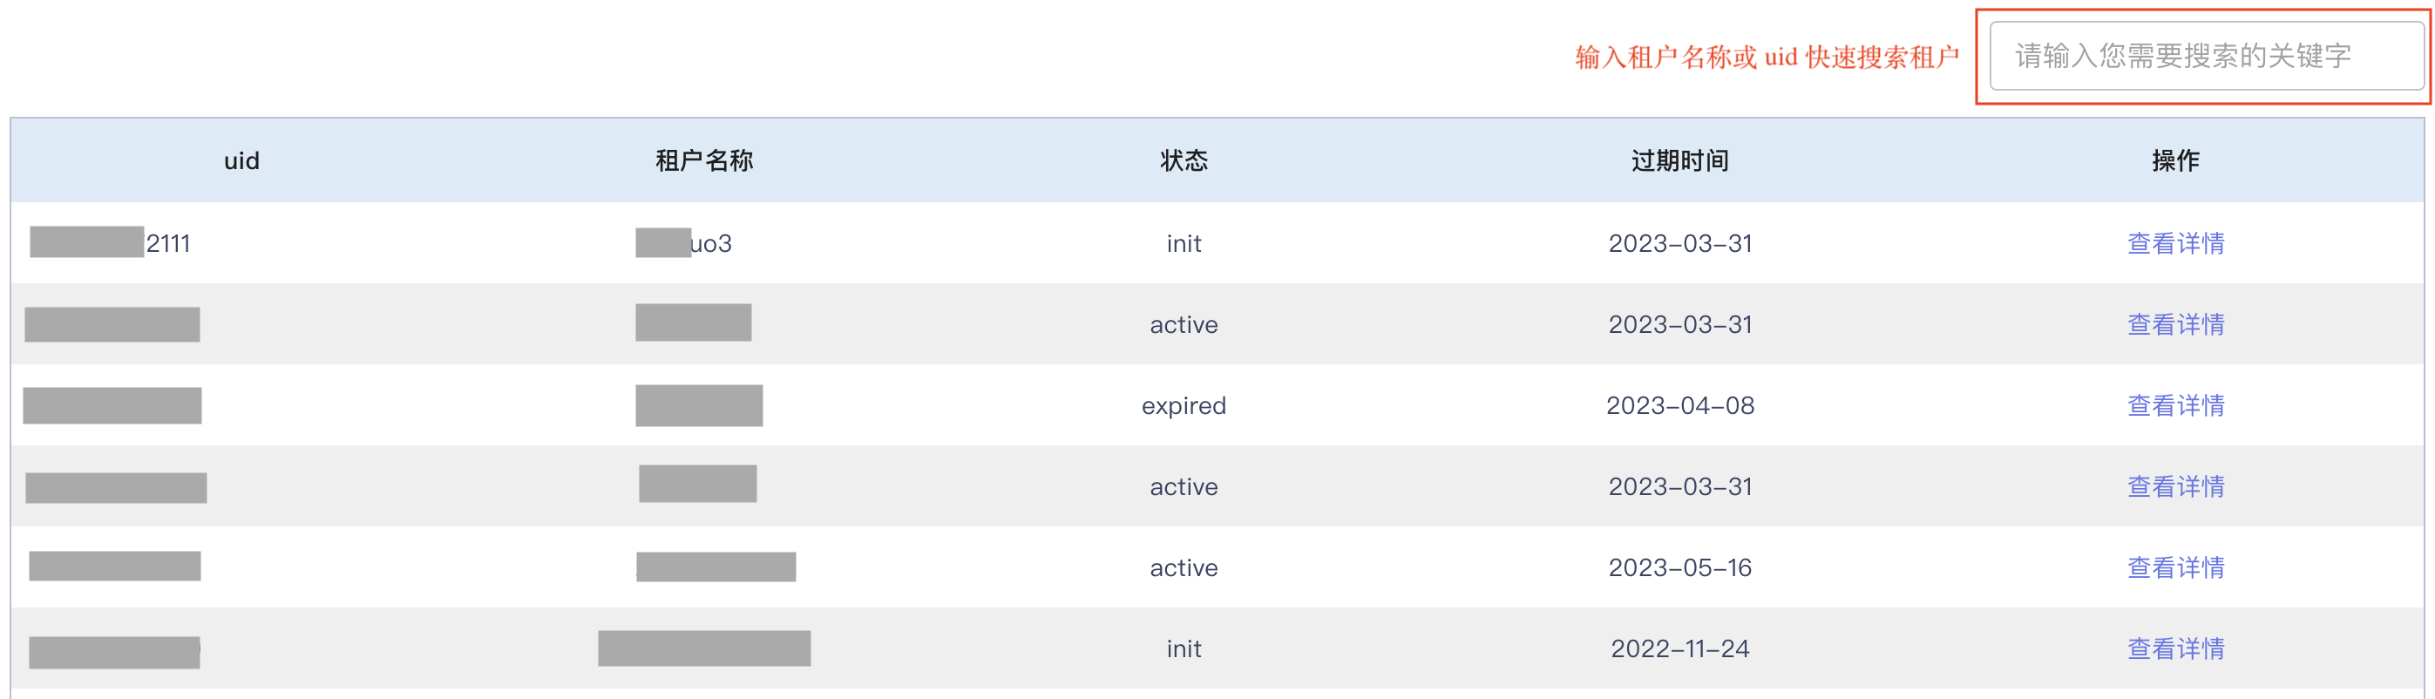Select the 过期时间 column header
Viewport: 2435px width, 699px height.
coord(1679,160)
